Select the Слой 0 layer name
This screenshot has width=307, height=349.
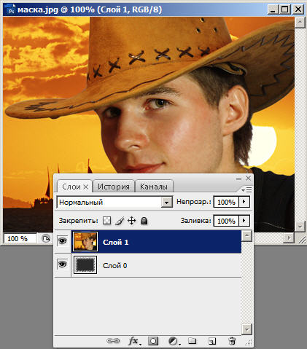[115, 265]
